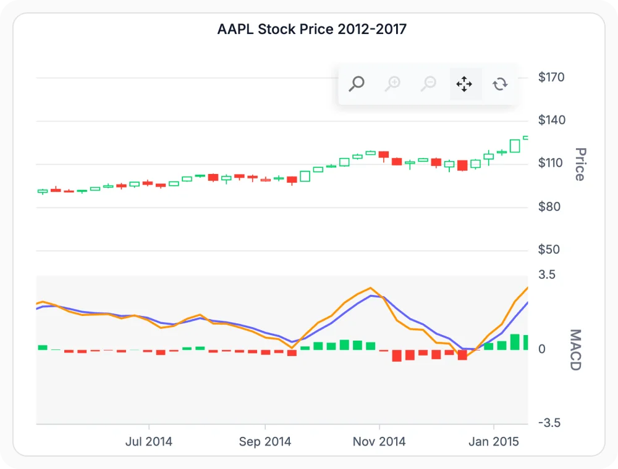Click the Jul 2014 date label
The image size is (618, 469).
coord(149,441)
